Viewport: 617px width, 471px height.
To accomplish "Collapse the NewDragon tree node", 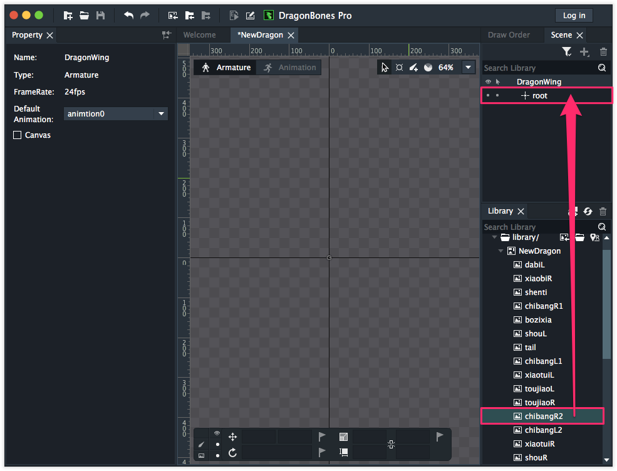I will click(500, 251).
